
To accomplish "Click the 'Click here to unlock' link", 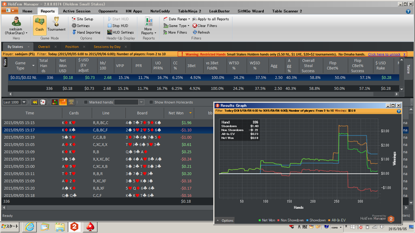I will pyautogui.click(x=384, y=54).
